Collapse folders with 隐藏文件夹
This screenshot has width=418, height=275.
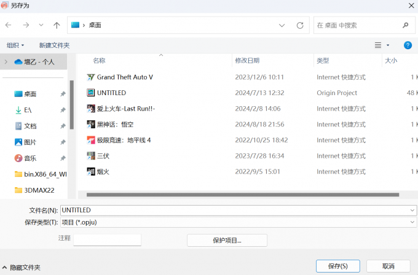[x=22, y=267]
